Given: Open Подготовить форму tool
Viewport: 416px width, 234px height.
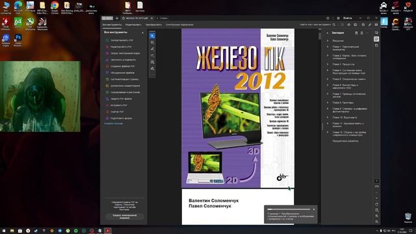Looking at the screenshot, I should tap(118, 118).
